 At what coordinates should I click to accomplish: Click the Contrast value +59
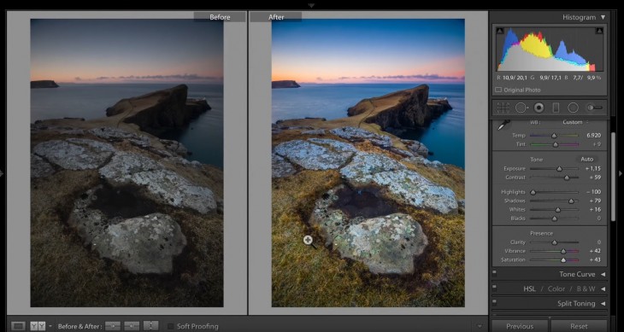pos(595,178)
